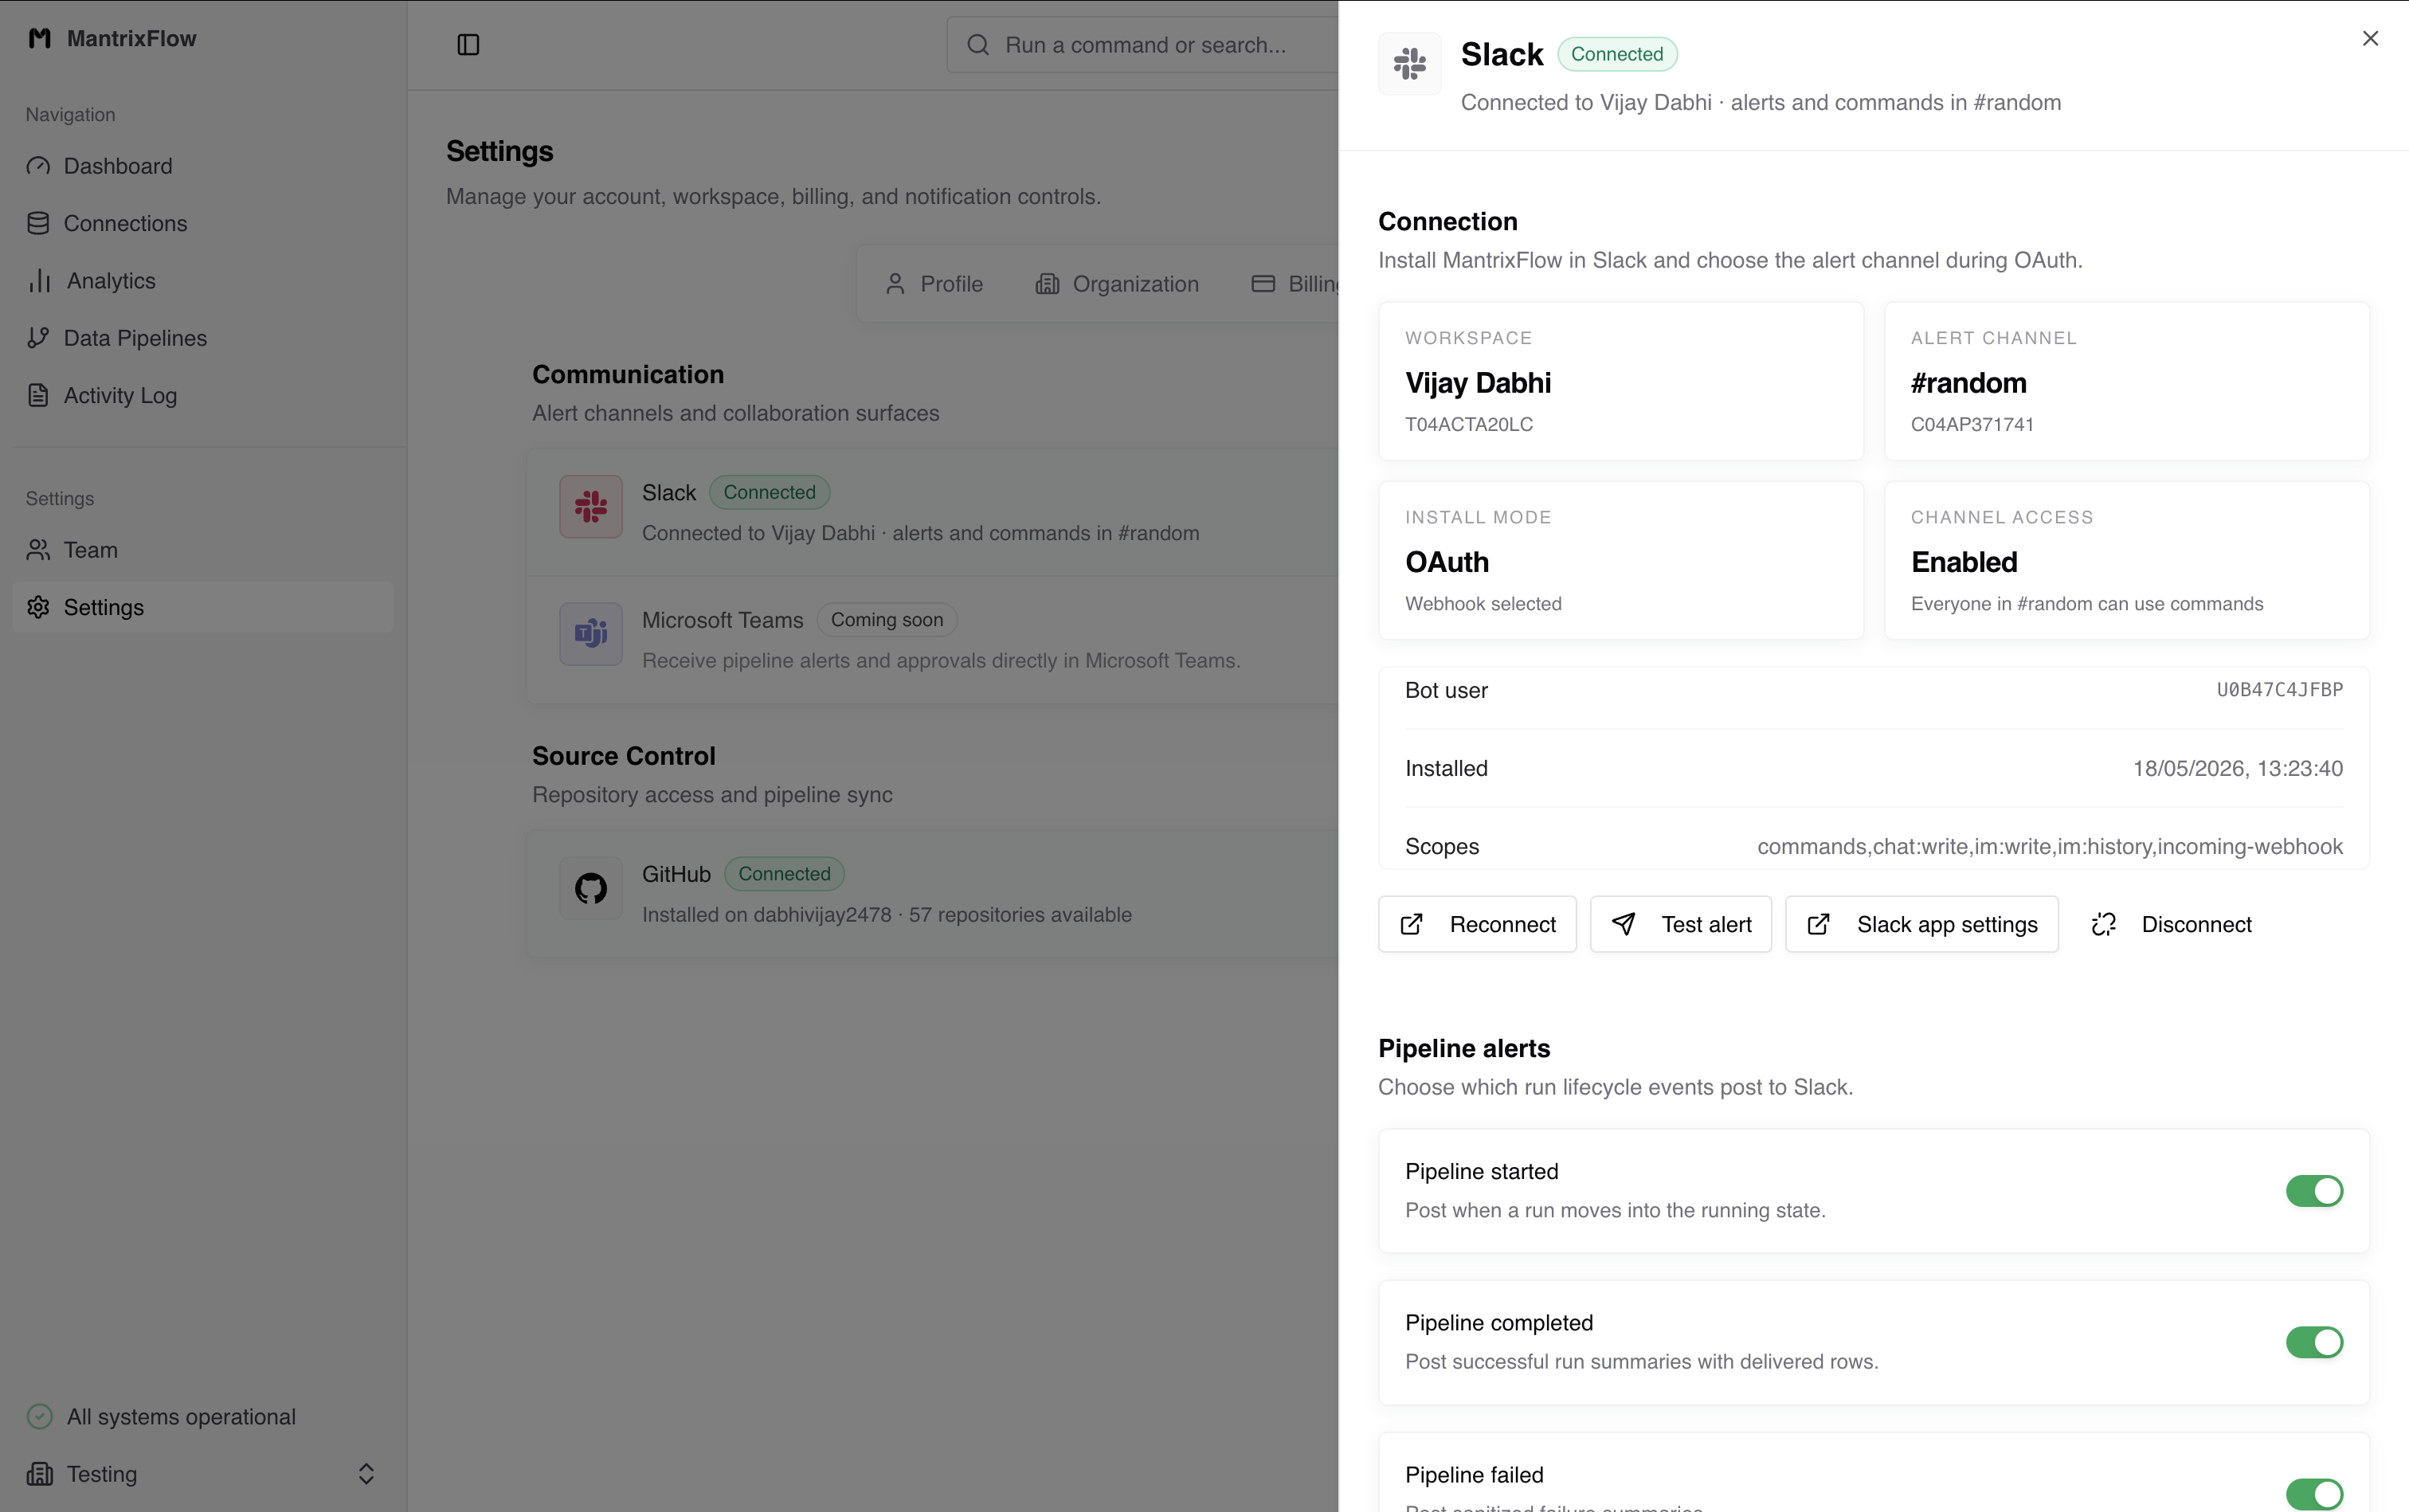
Task: Toggle the Pipeline failed alert switch
Action: [x=2314, y=1494]
